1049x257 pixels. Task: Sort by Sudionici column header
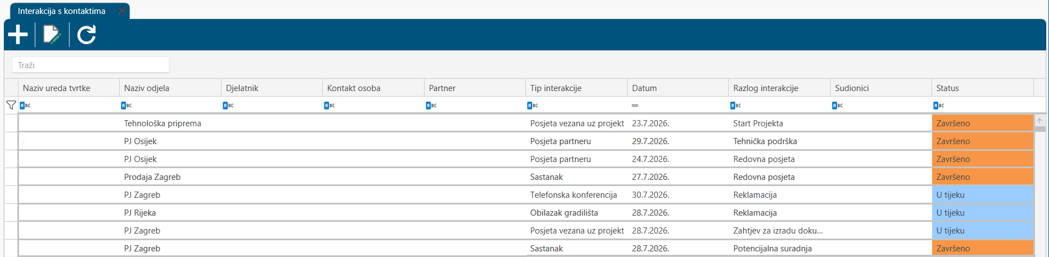click(881, 88)
